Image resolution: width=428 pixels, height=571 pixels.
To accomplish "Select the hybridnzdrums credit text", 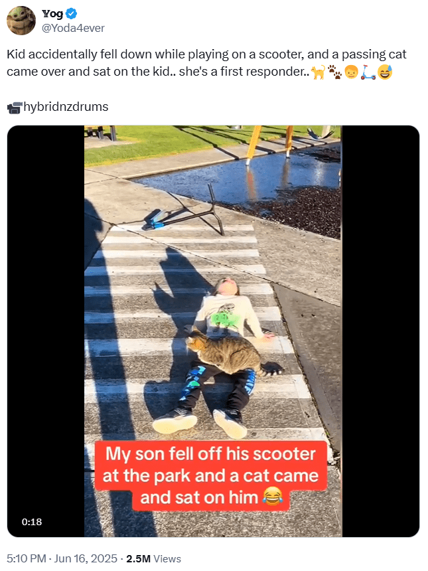I will click(x=66, y=107).
